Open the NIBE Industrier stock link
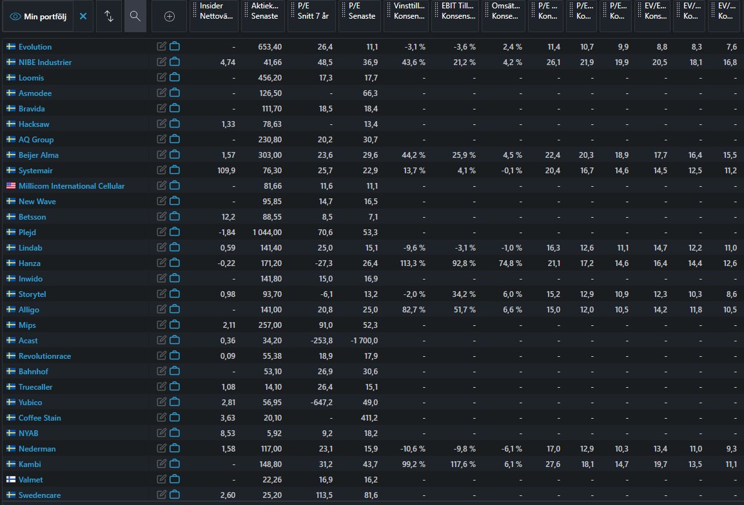Image resolution: width=744 pixels, height=505 pixels. click(45, 62)
